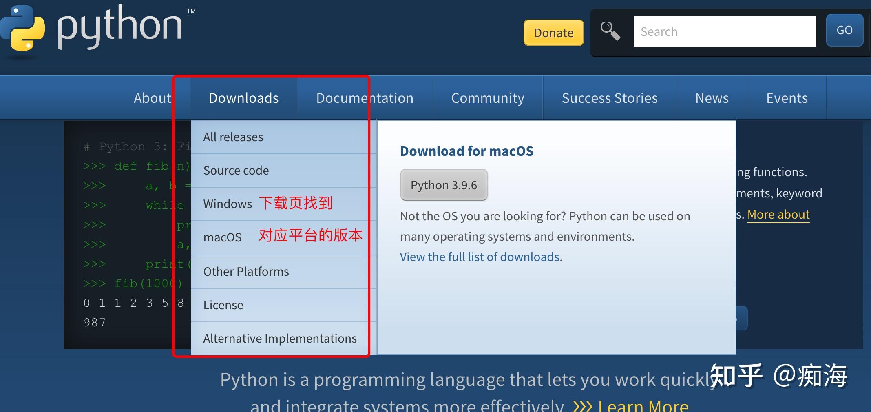Open the About menu
This screenshot has width=871, height=412.
coord(153,98)
